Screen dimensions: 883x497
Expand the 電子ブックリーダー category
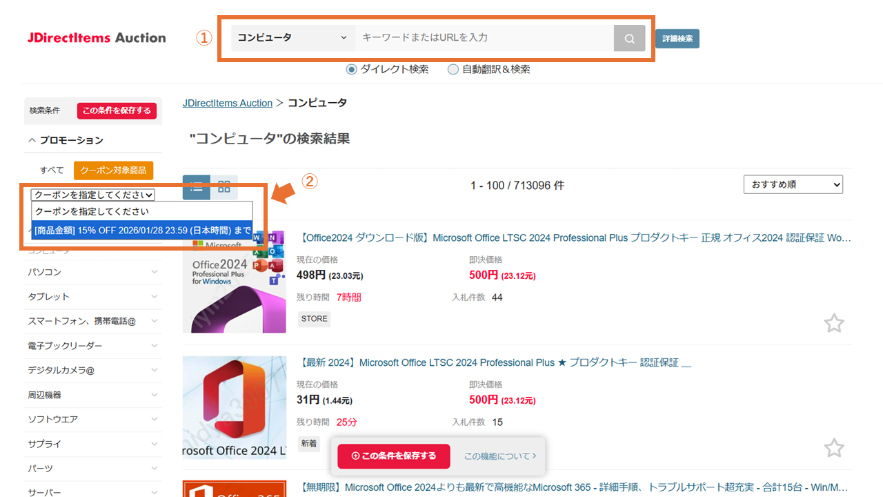[154, 346]
